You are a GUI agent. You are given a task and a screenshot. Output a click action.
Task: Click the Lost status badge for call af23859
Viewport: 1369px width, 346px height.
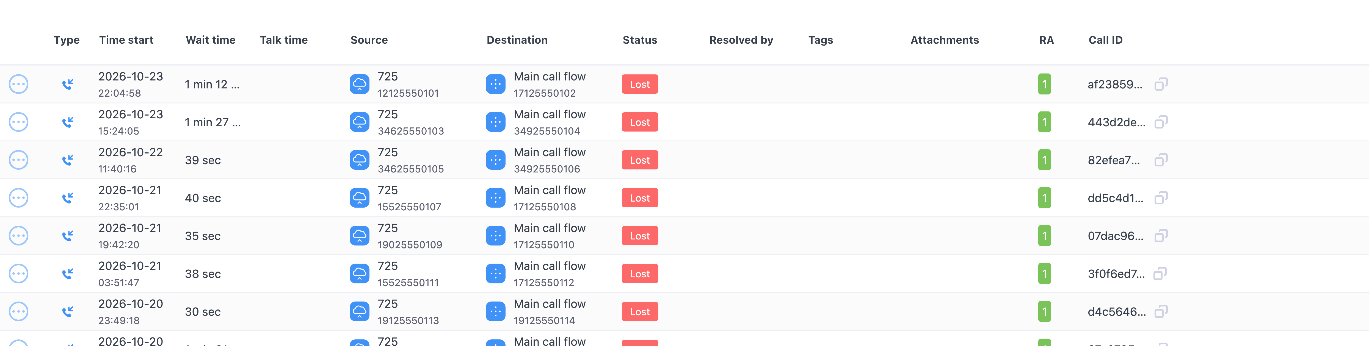coord(640,84)
